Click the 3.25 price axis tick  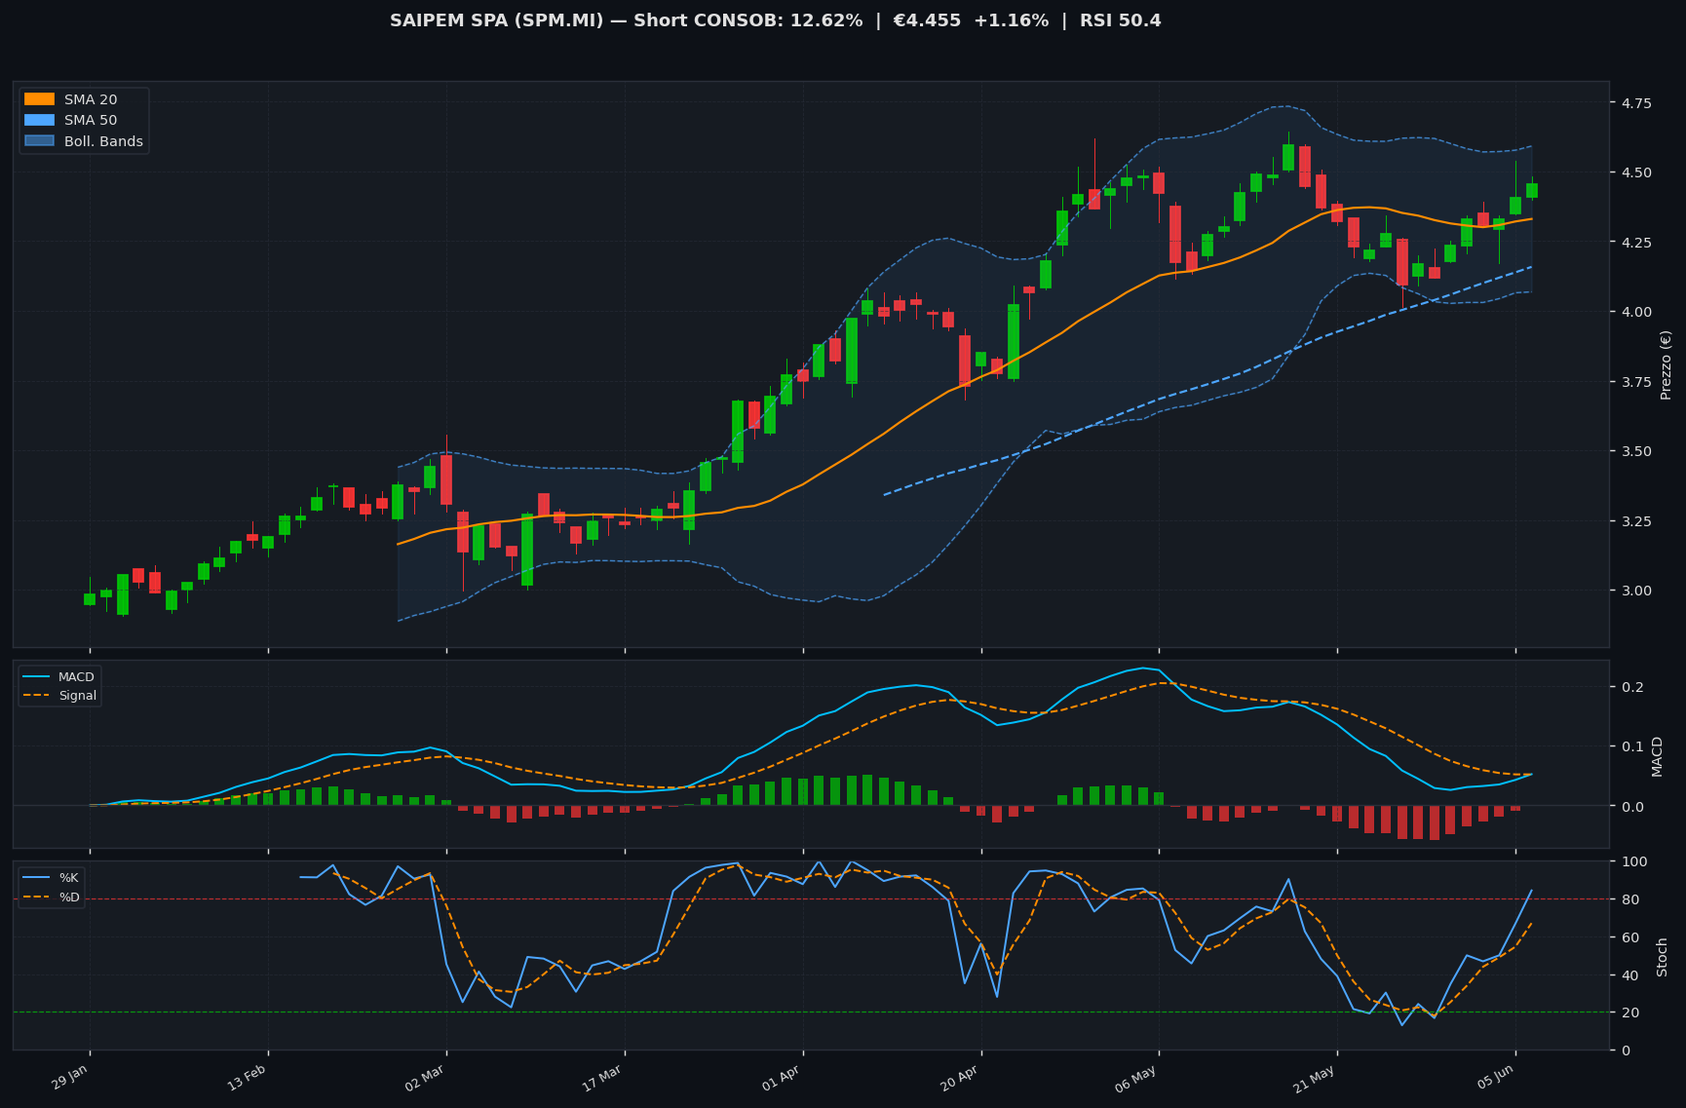pyautogui.click(x=1634, y=521)
